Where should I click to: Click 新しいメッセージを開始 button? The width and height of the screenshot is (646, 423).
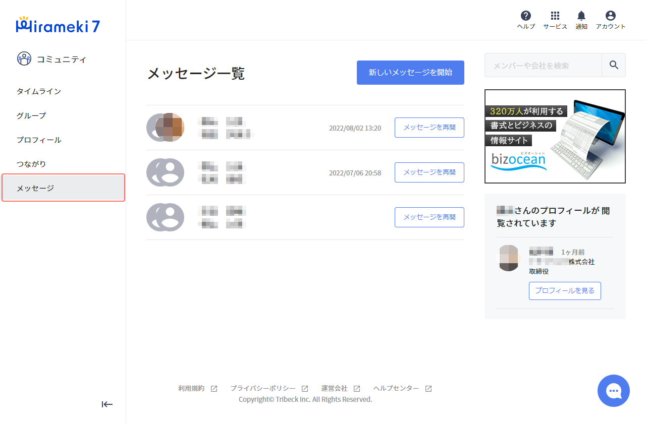click(x=410, y=73)
